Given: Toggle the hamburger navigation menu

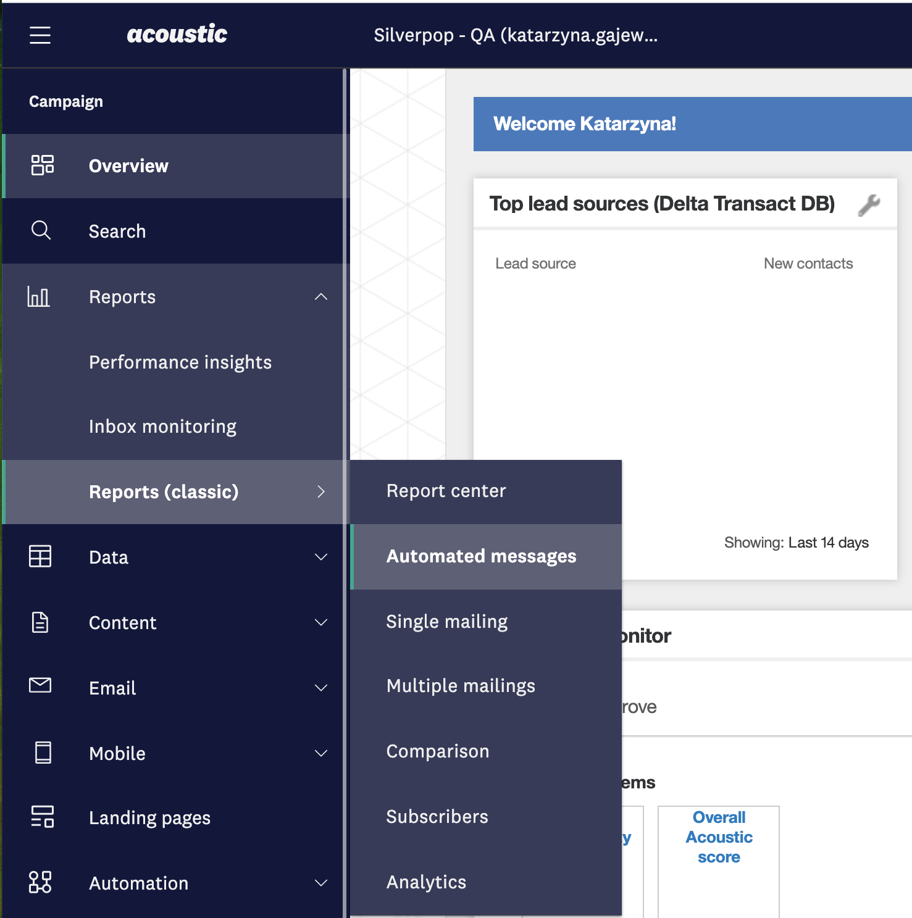Looking at the screenshot, I should (x=40, y=35).
